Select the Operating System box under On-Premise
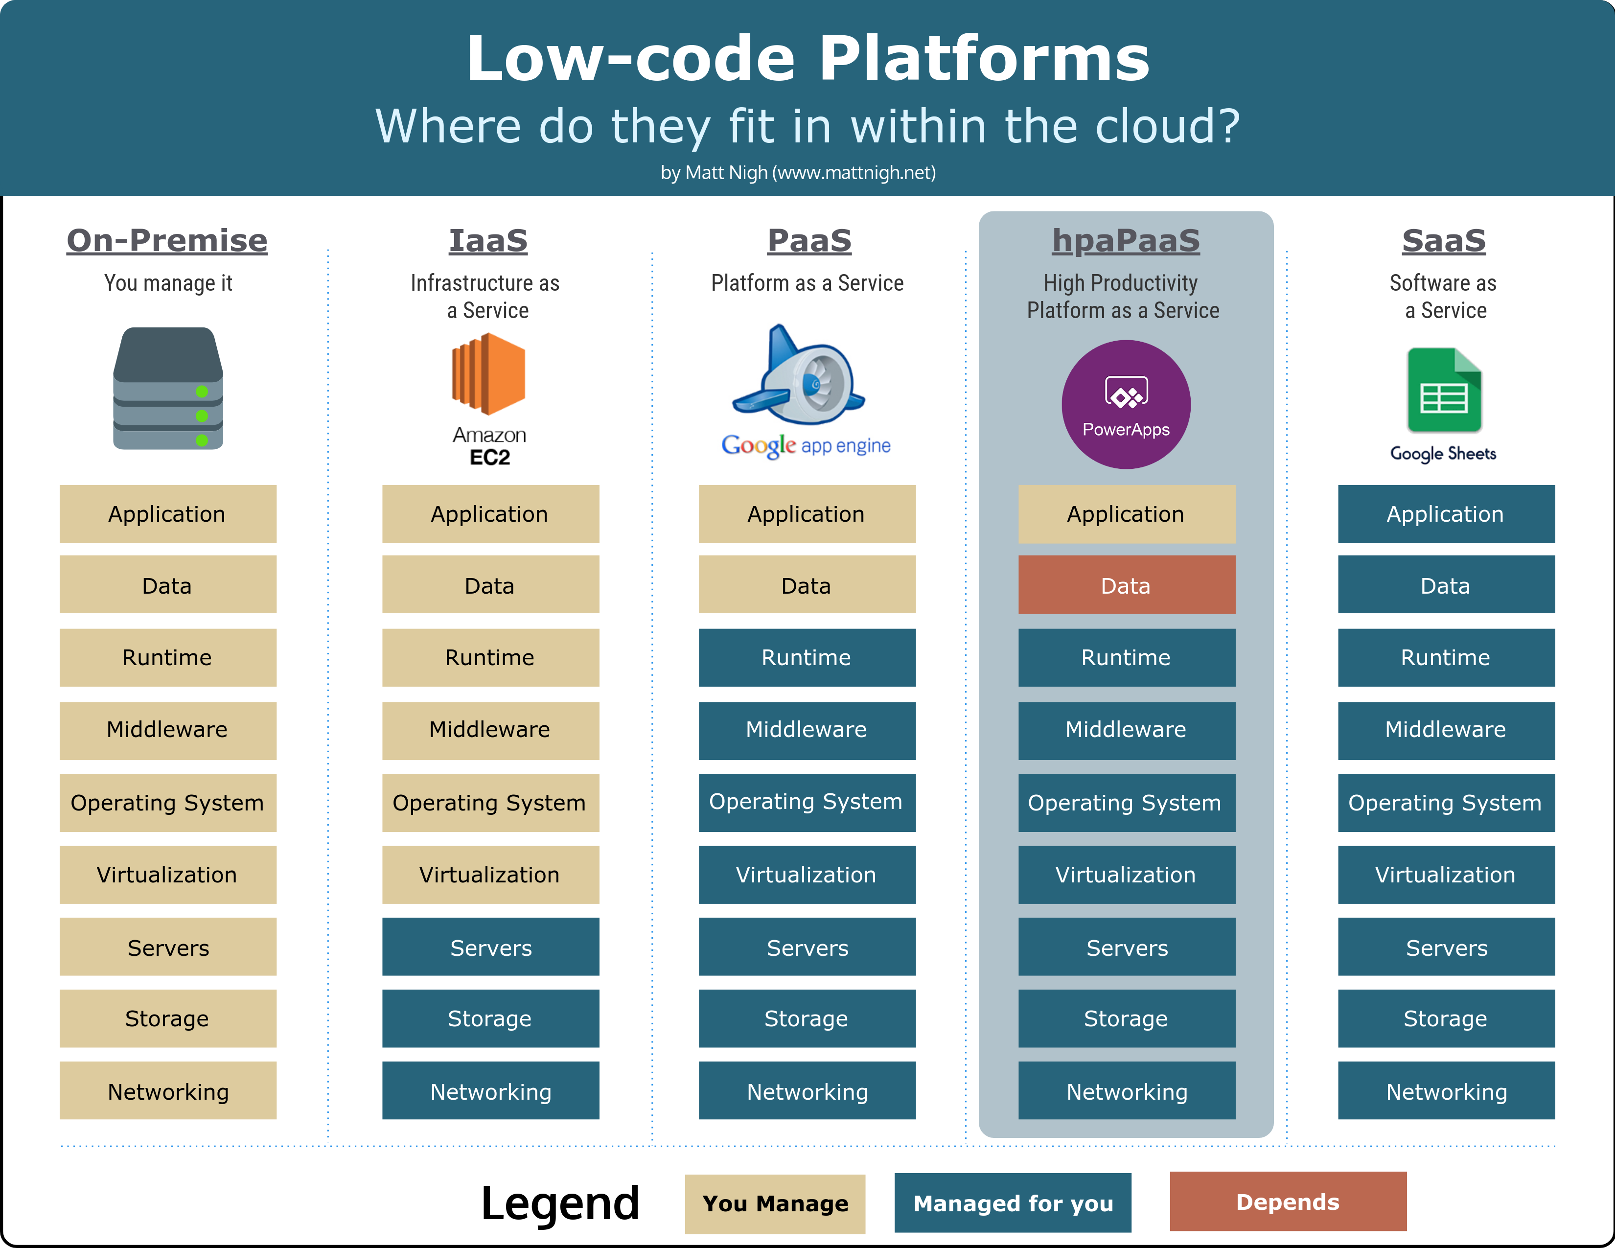1615x1248 pixels. click(168, 803)
